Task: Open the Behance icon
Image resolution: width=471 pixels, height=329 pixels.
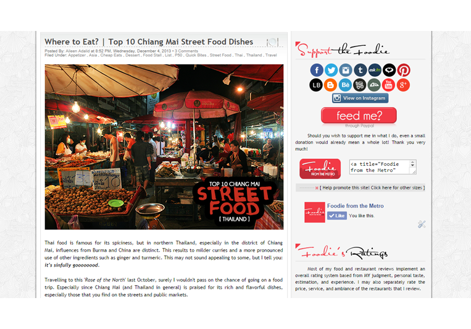Action: coord(345,85)
